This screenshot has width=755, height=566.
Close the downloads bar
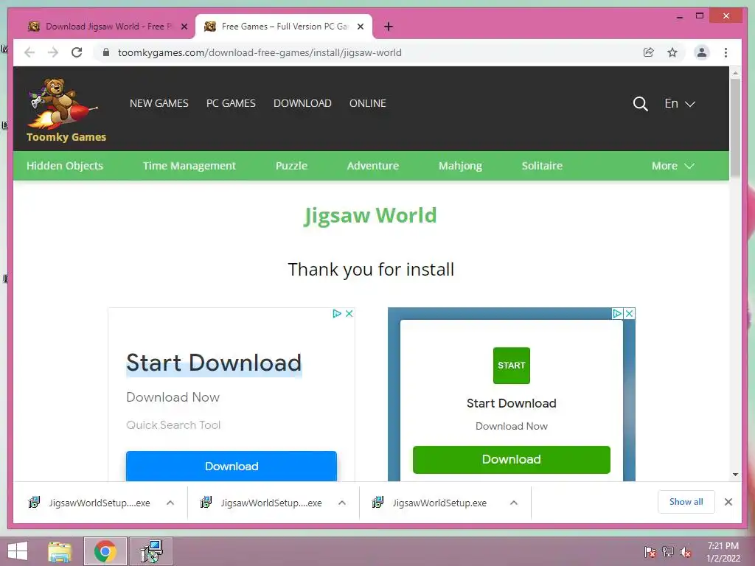(x=728, y=502)
